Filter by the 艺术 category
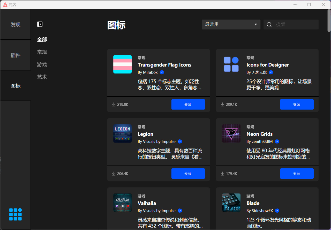This screenshot has width=331, height=230. 42,77
